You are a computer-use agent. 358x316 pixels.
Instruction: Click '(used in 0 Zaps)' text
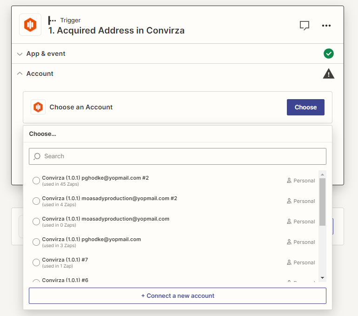click(59, 225)
